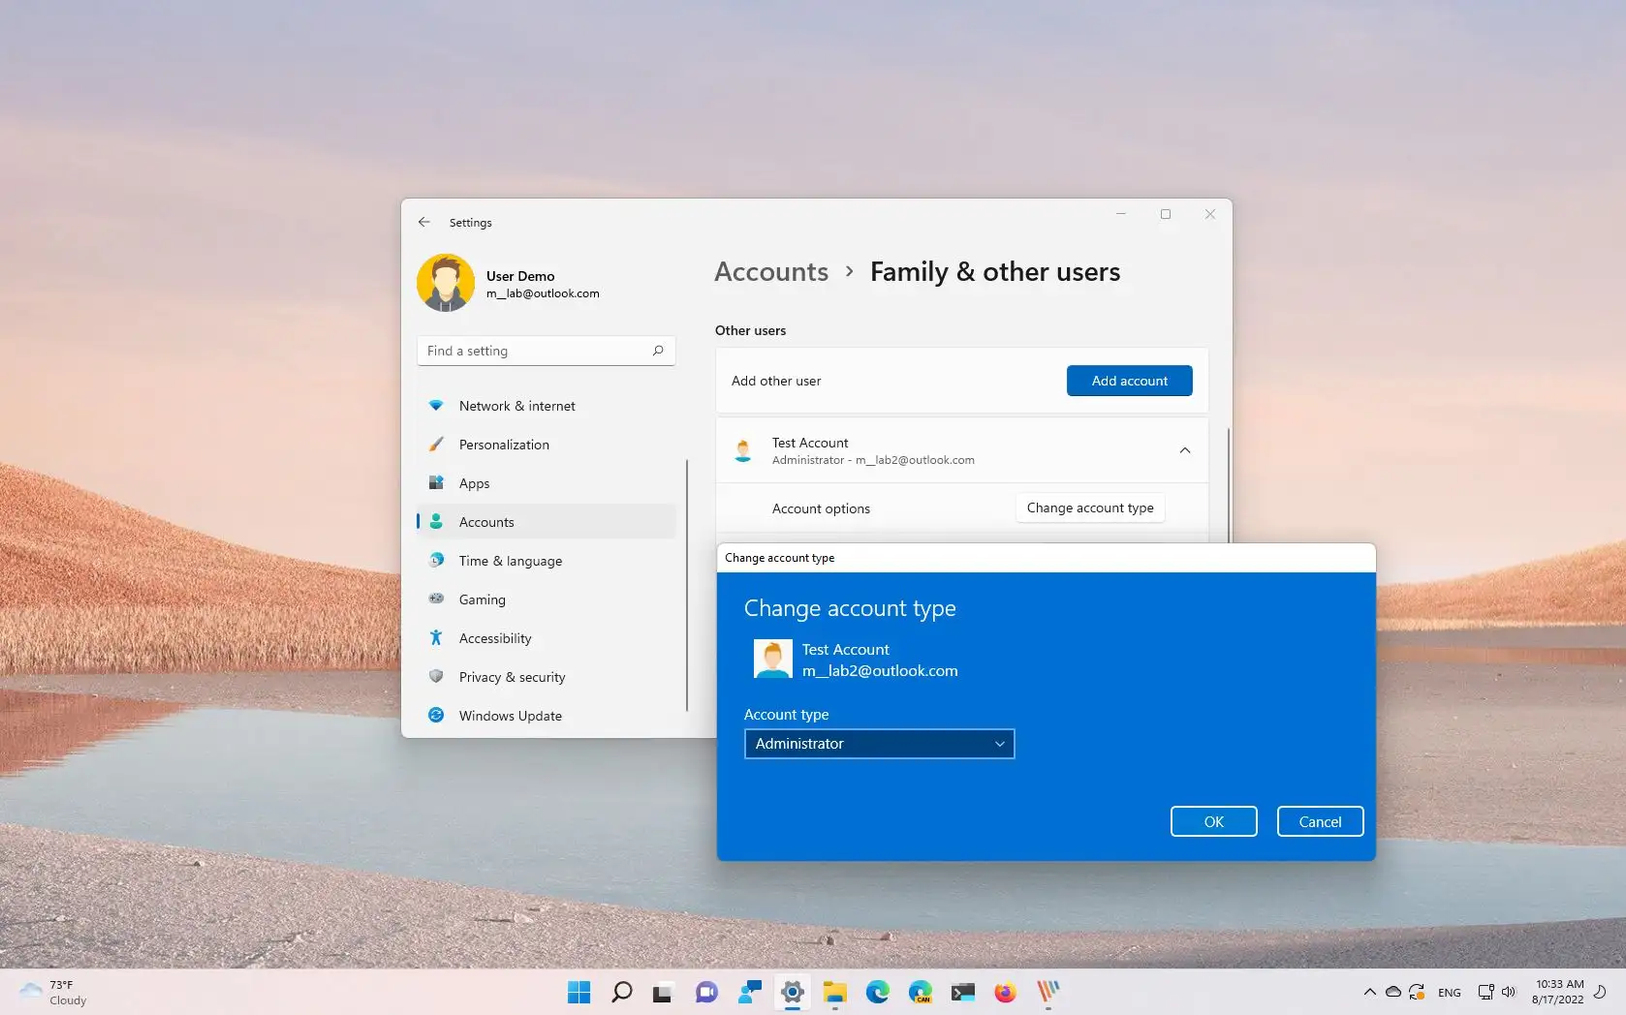Open the Personalization settings
The width and height of the screenshot is (1626, 1015).
[x=547, y=445]
